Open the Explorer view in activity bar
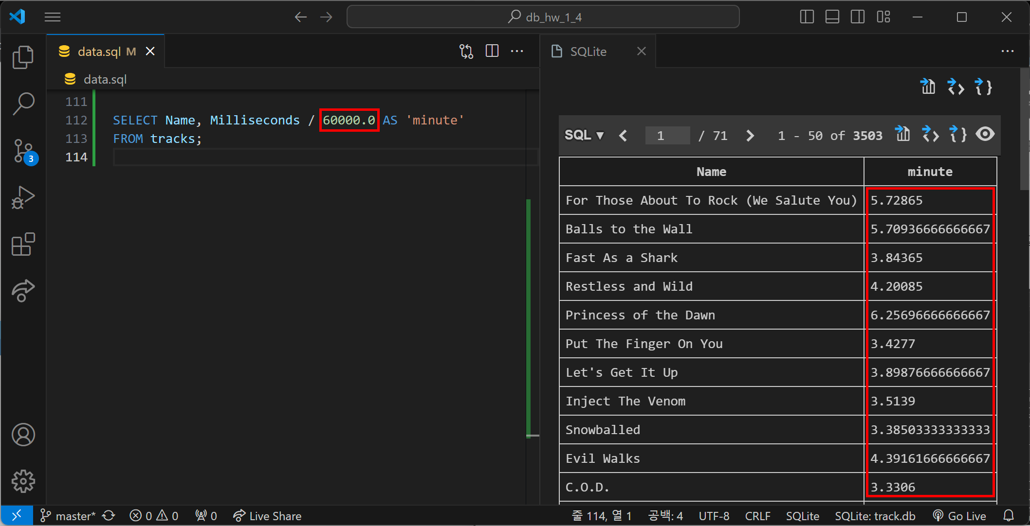This screenshot has width=1030, height=526. coord(23,57)
